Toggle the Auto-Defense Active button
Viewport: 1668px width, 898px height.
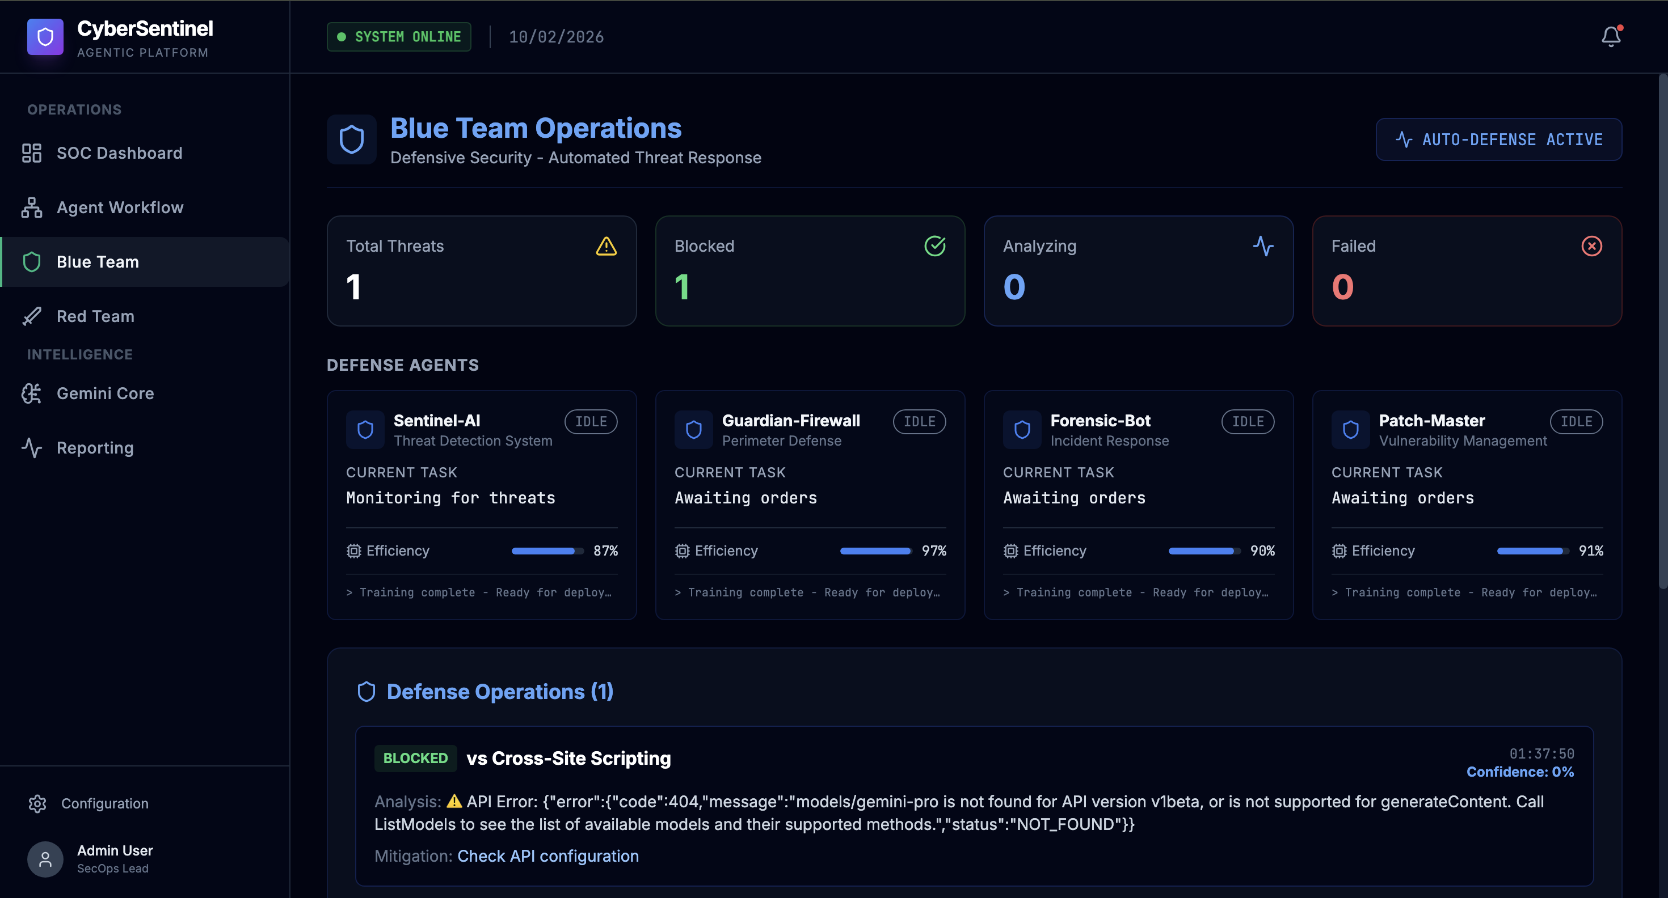click(x=1498, y=139)
